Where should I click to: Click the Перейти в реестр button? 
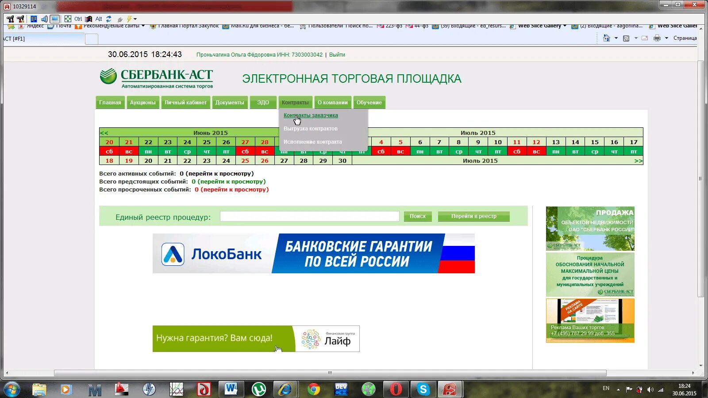474,216
